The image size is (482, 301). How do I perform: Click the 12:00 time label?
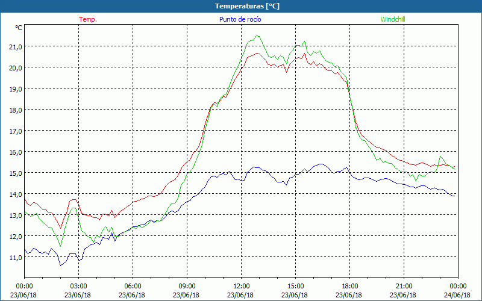(x=242, y=287)
